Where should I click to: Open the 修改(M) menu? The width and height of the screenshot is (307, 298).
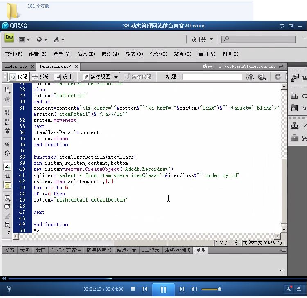[x=110, y=54]
